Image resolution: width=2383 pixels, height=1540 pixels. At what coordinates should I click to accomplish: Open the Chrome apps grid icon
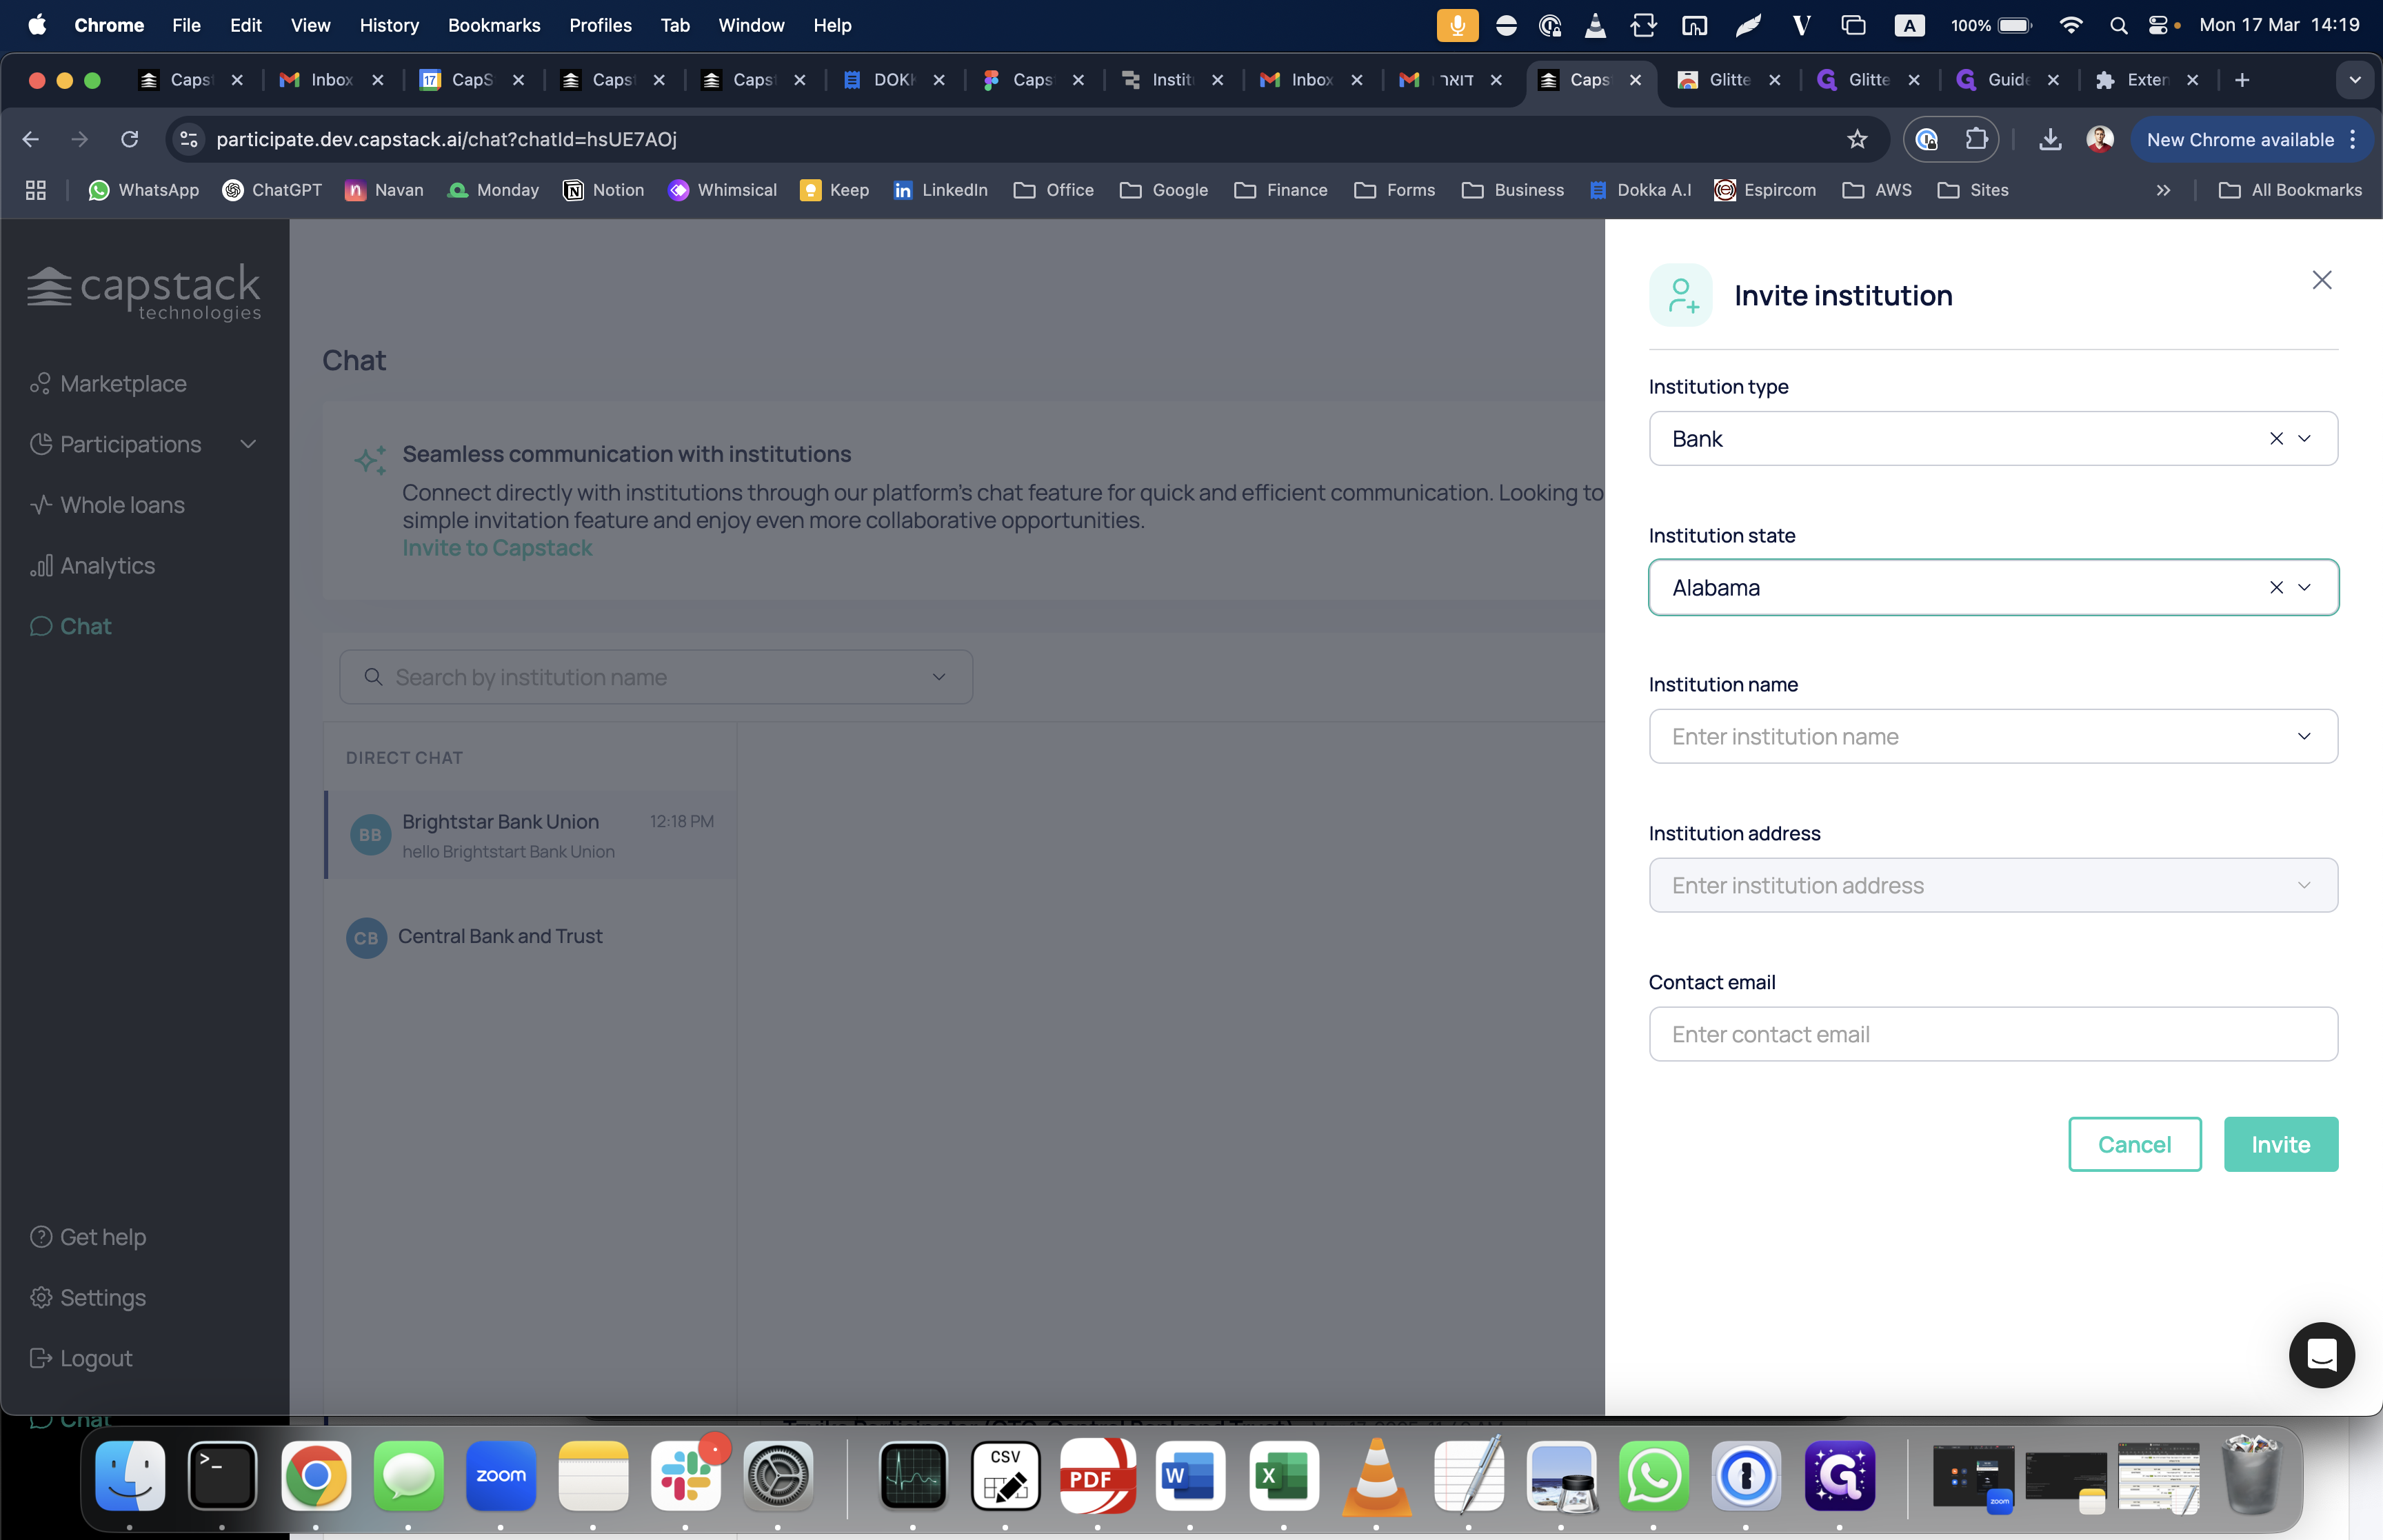pos(36,190)
